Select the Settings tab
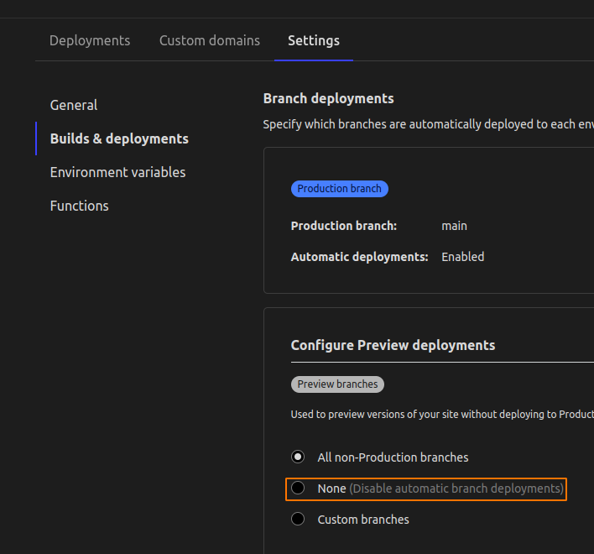The image size is (594, 554). tap(313, 40)
